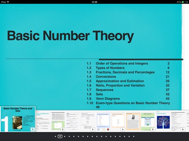Open 1.6 Ratio, Proportion and Variation
The width and height of the screenshot is (189, 141).
coord(128,85)
